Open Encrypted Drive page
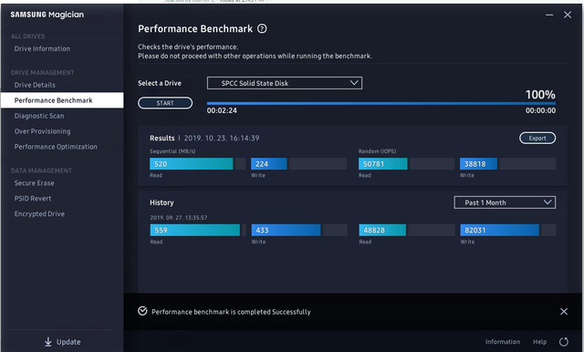584x352 pixels. pos(39,214)
